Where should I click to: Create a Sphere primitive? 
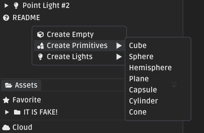158,57
